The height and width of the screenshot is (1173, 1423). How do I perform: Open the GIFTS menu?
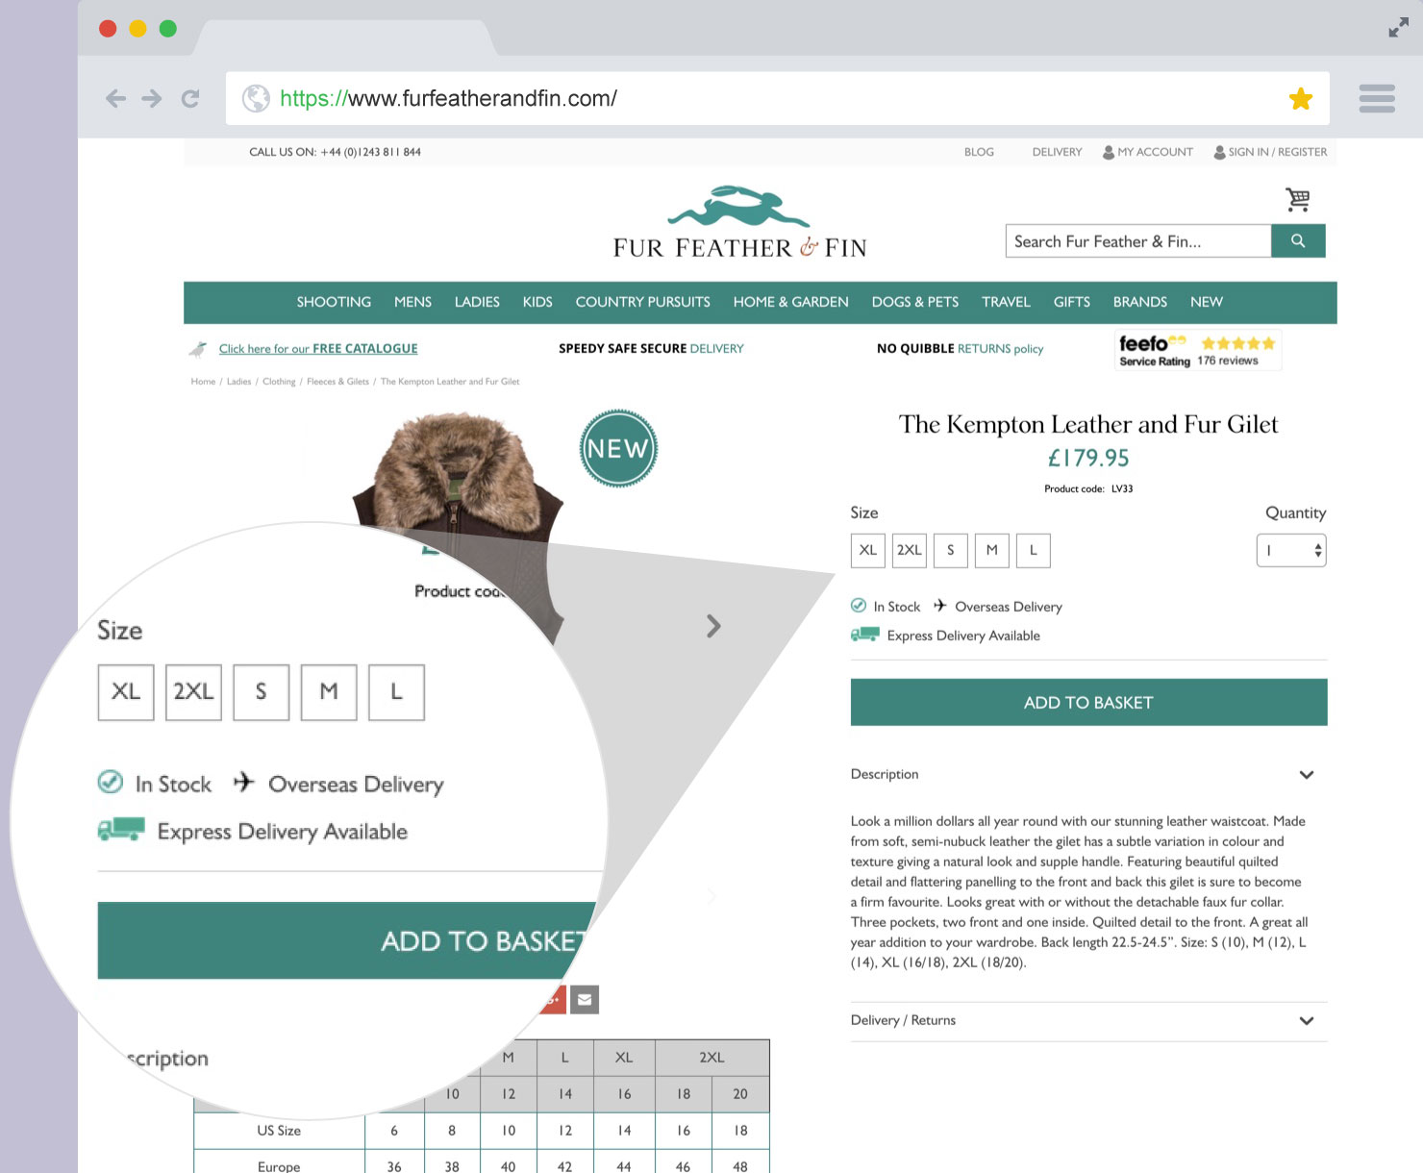pos(1072,302)
